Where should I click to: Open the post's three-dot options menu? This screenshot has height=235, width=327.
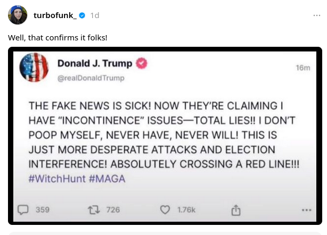pos(317,15)
